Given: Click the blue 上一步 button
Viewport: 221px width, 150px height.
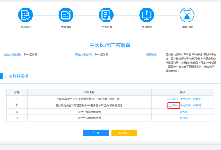Looking at the screenshot, I should click(96, 133).
